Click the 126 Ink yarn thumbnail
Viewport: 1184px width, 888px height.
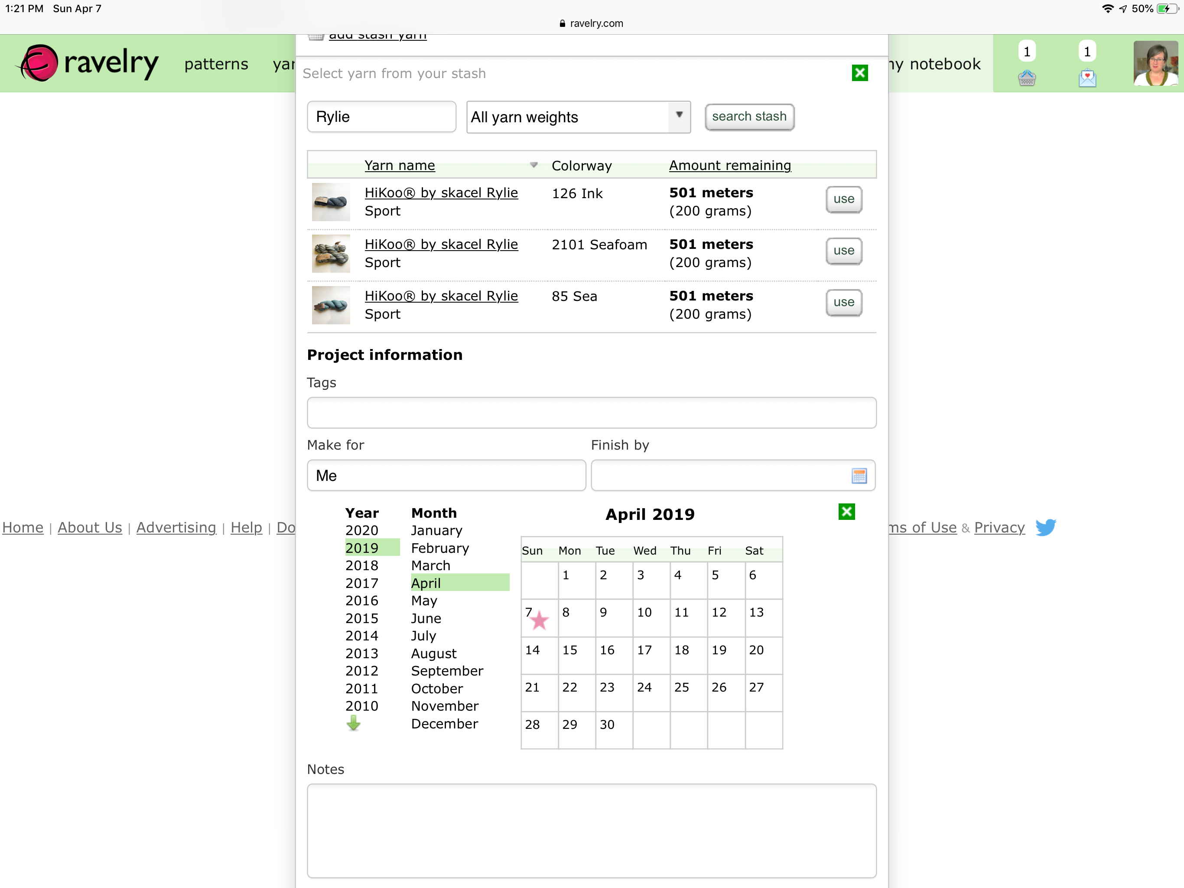tap(331, 202)
